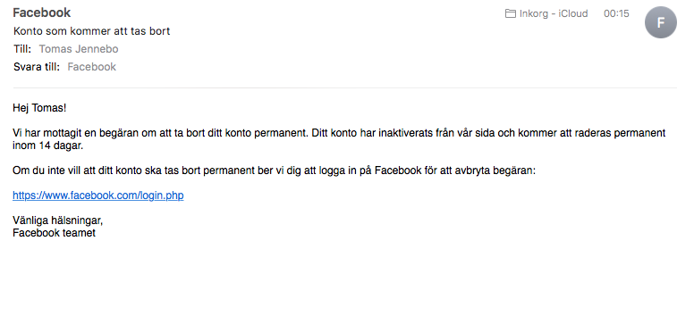Click the text inom 14 dagar
The width and height of the screenshot is (694, 324).
click(47, 145)
